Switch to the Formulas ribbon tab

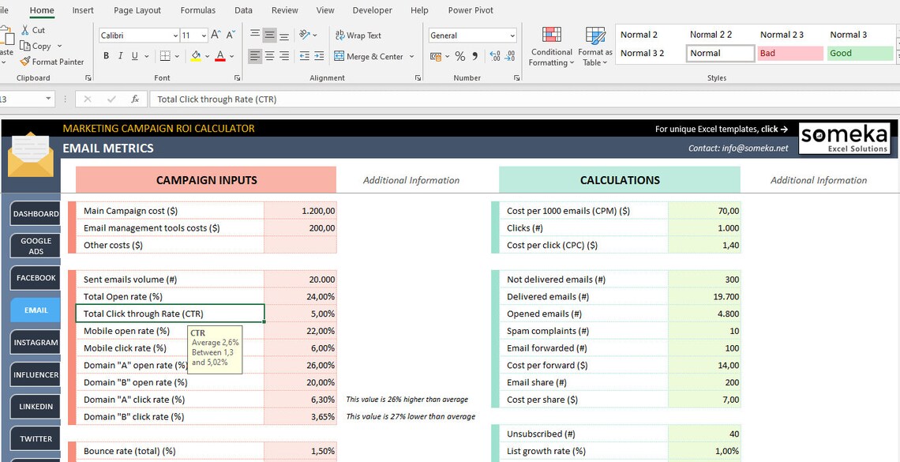point(197,9)
